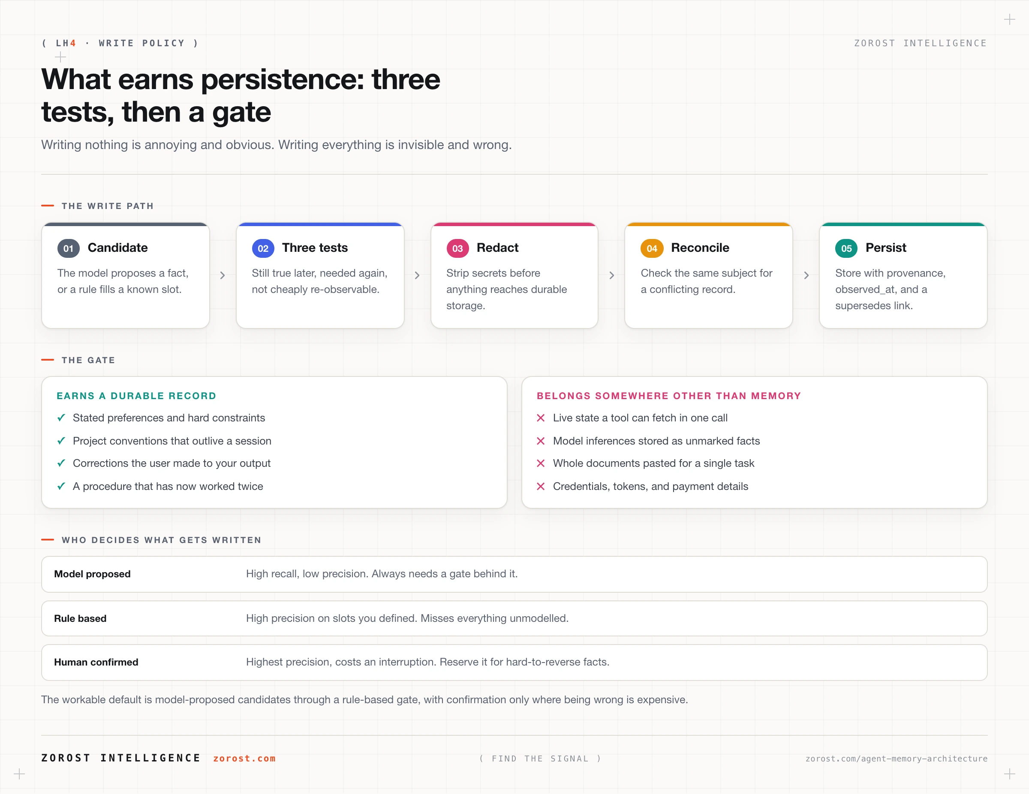
Task: Open the zorost.com/agent-memory-architecture link
Action: coord(896,759)
